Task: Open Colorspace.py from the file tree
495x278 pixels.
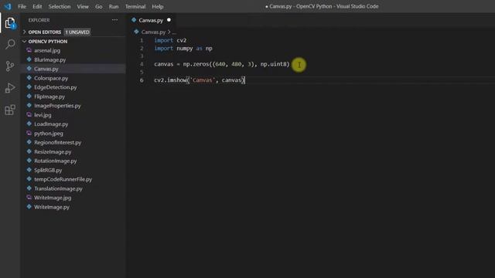Action: pos(51,78)
